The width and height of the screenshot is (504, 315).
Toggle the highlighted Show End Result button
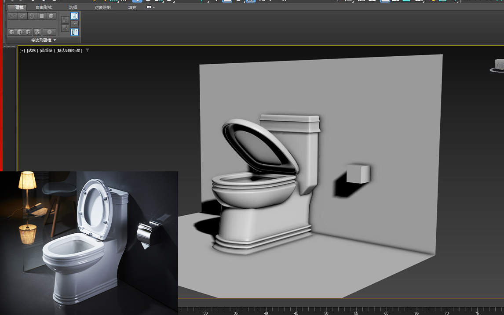pos(74,15)
